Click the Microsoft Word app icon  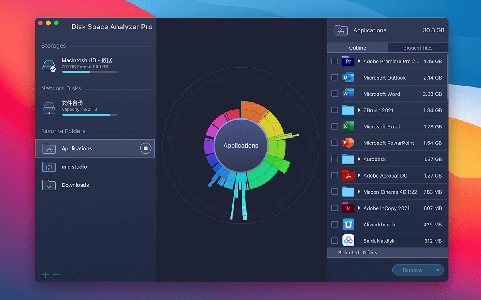[x=348, y=94]
